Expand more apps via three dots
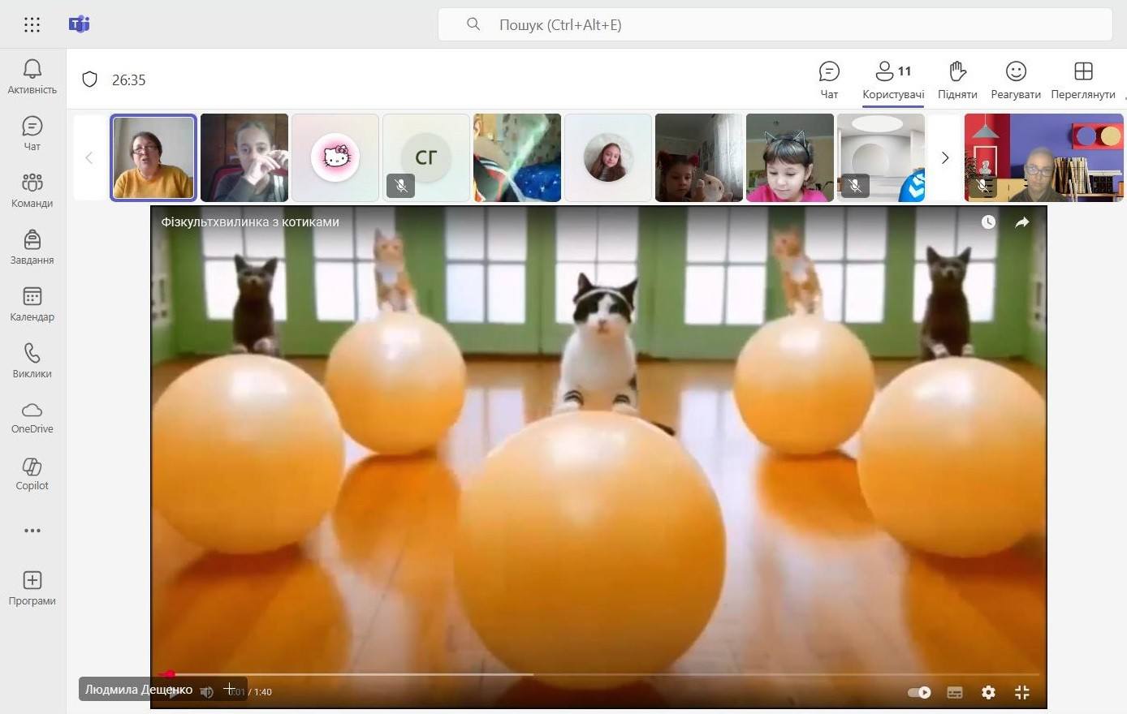Viewport: 1127px width, 714px height. [32, 531]
